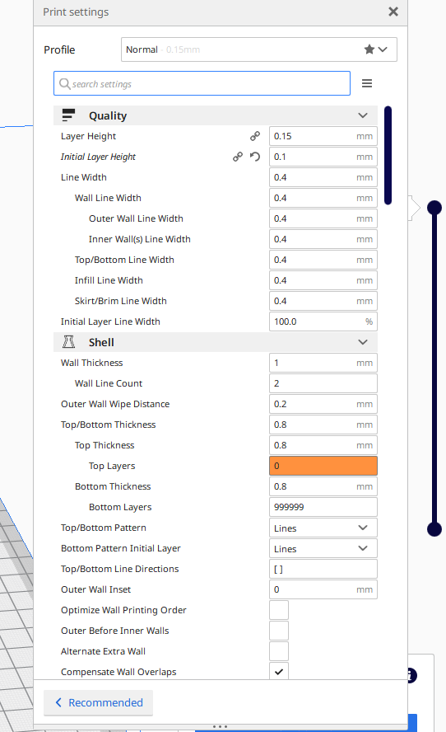Image resolution: width=446 pixels, height=732 pixels.
Task: Click the panel resize dots handle
Action: pyautogui.click(x=220, y=727)
